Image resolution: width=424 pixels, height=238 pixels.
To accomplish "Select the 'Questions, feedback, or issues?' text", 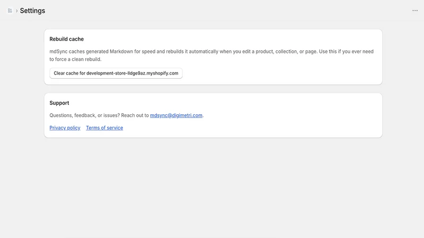I will coord(85,115).
